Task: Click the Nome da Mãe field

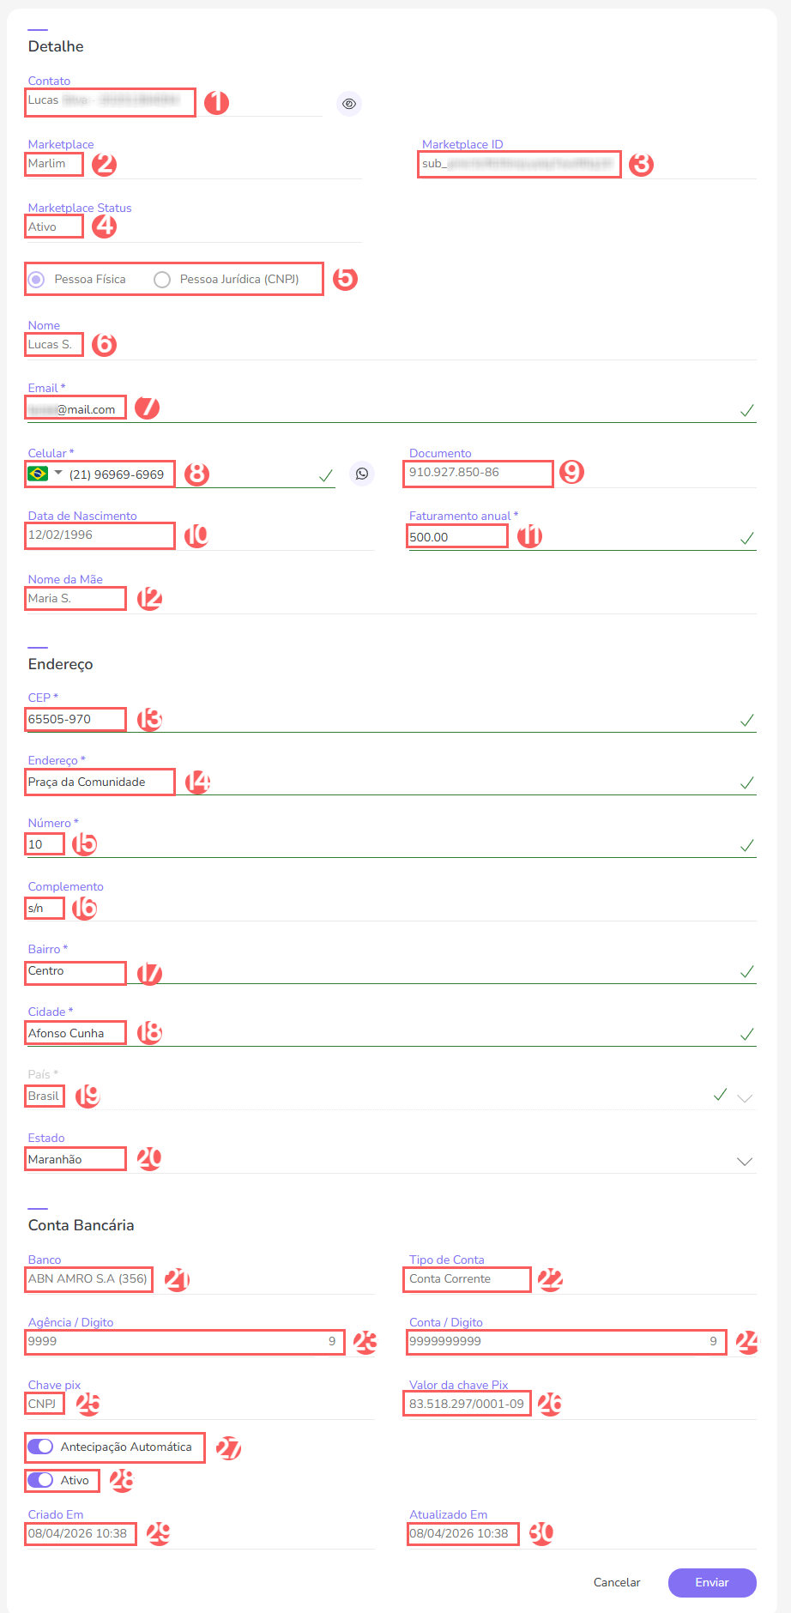Action: point(75,598)
